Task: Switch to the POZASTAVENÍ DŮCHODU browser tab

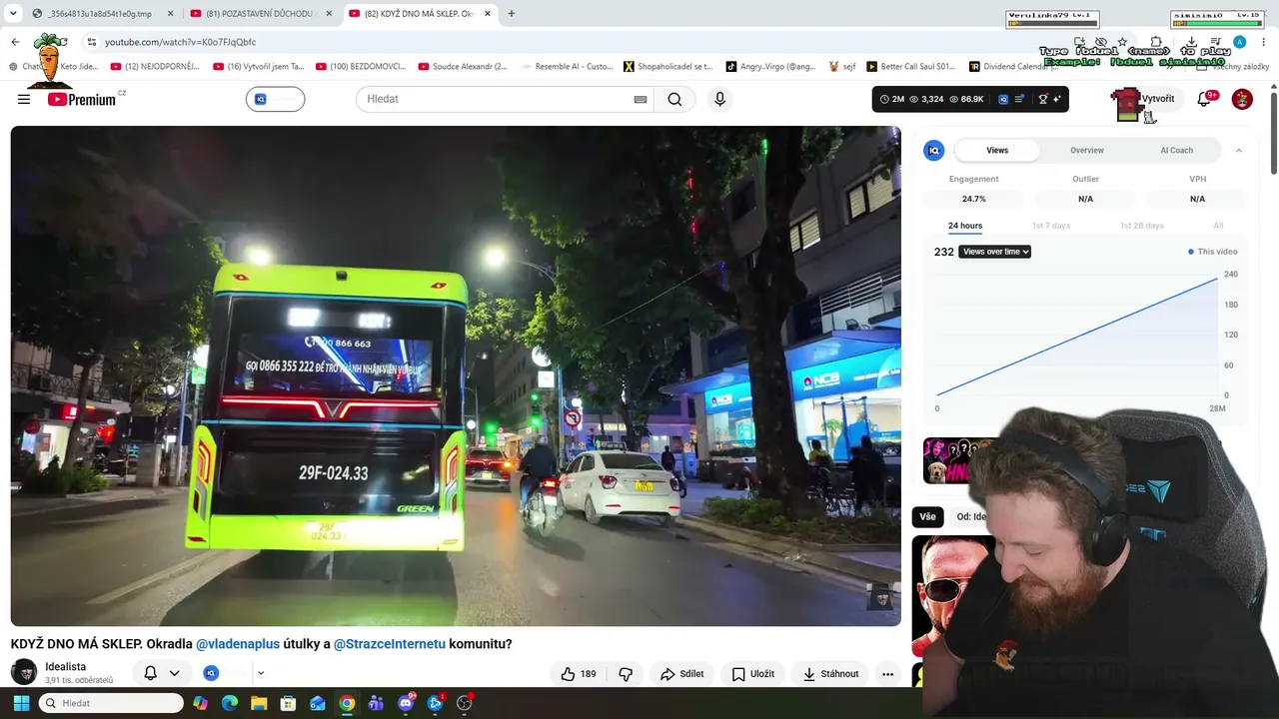Action: pos(262,14)
